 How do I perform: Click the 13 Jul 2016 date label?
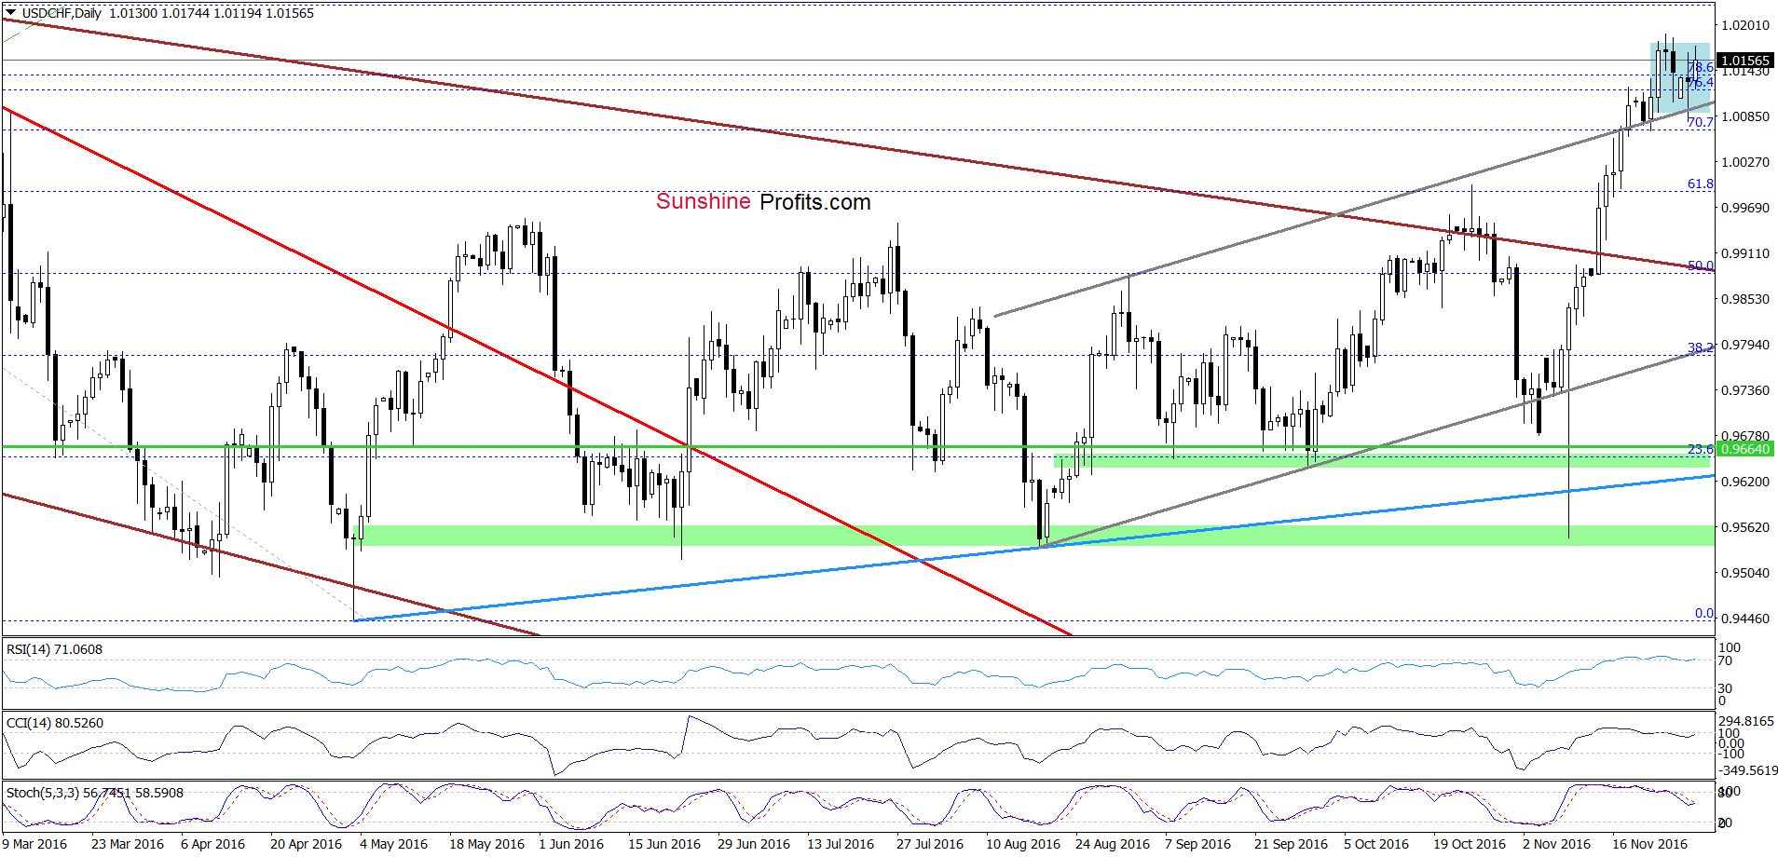[x=841, y=844]
